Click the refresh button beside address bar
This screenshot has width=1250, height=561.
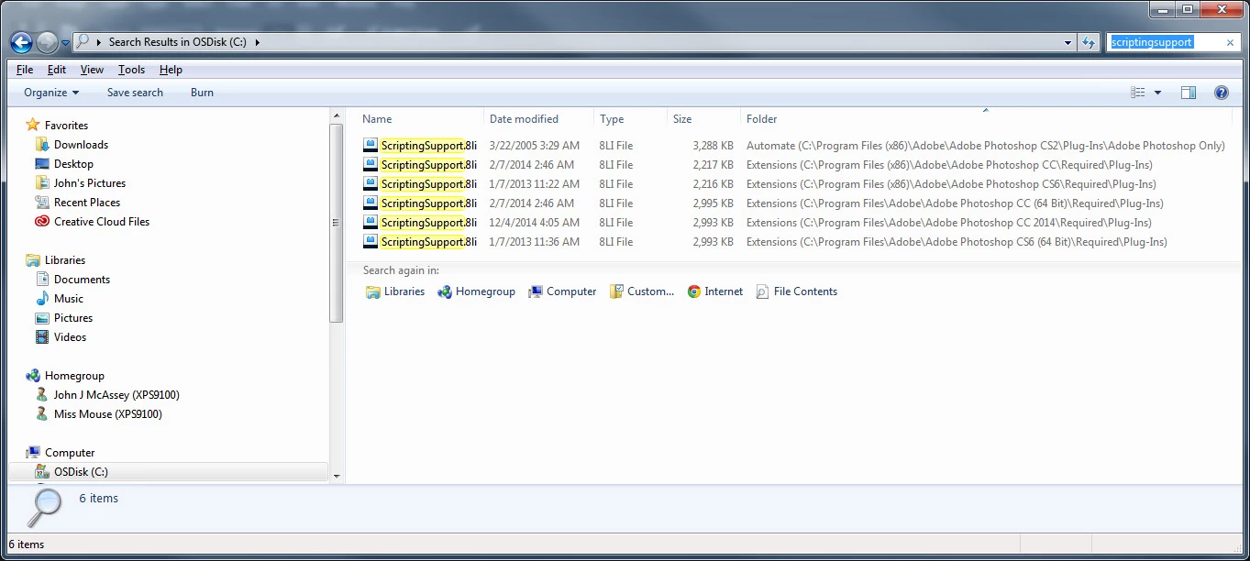pos(1089,42)
